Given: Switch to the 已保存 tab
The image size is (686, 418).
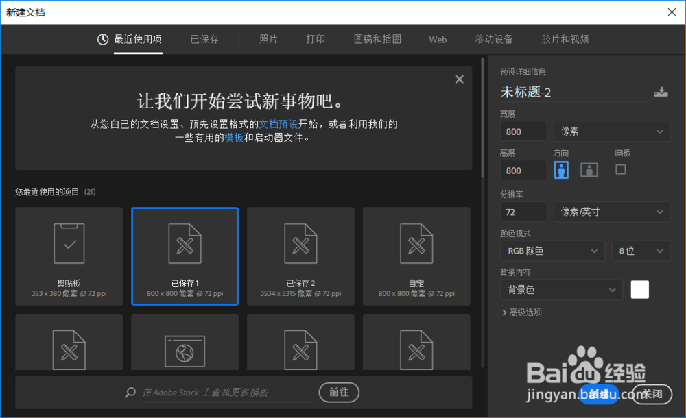Looking at the screenshot, I should [204, 39].
